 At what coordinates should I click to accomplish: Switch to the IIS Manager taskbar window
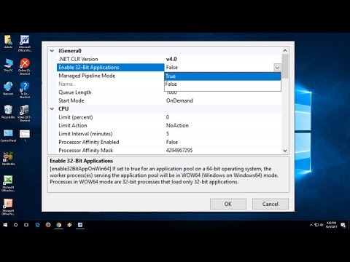[80, 225]
